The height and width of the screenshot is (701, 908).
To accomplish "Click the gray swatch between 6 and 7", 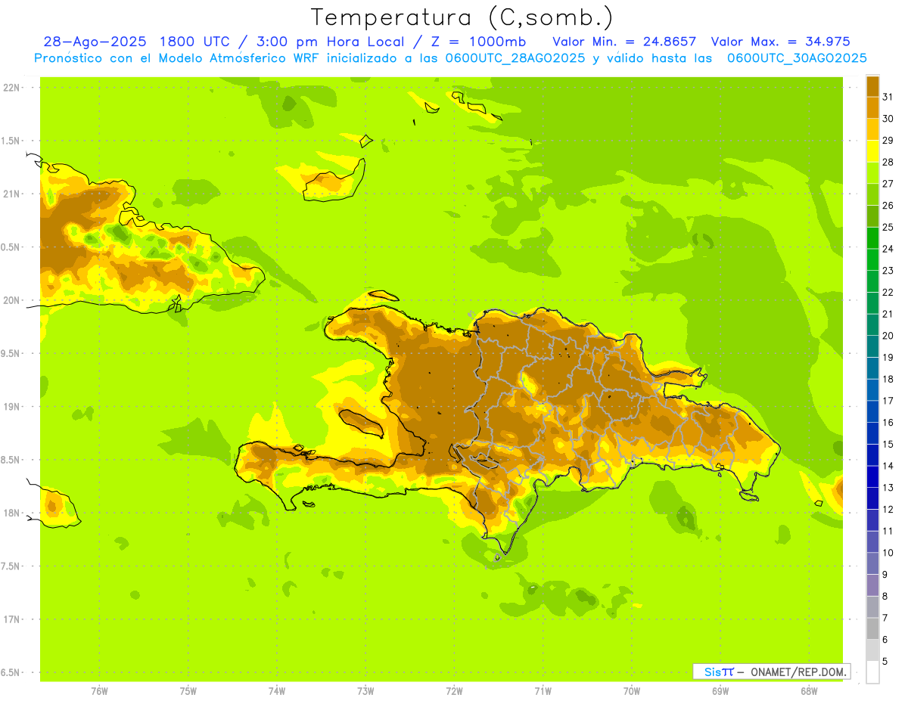I will [872, 628].
